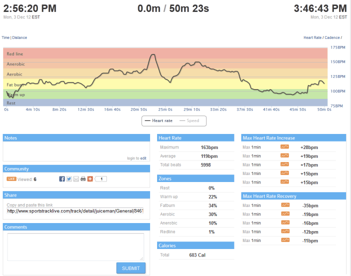
Task: Click inside the Comments text area
Action: 76,247
